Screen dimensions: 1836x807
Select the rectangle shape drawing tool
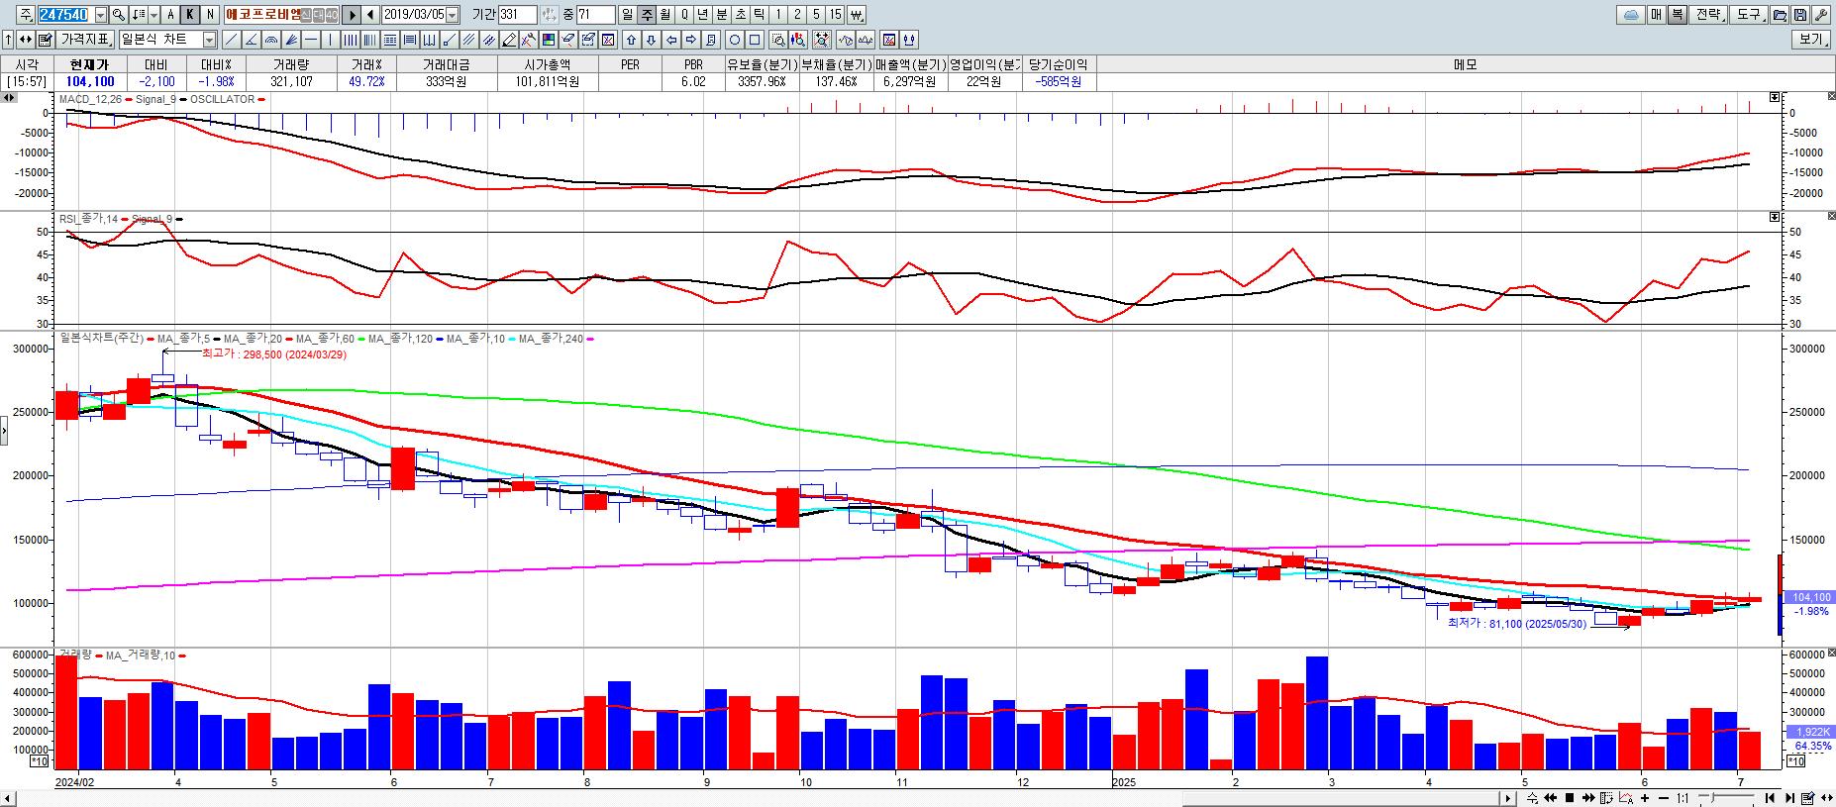[753, 40]
